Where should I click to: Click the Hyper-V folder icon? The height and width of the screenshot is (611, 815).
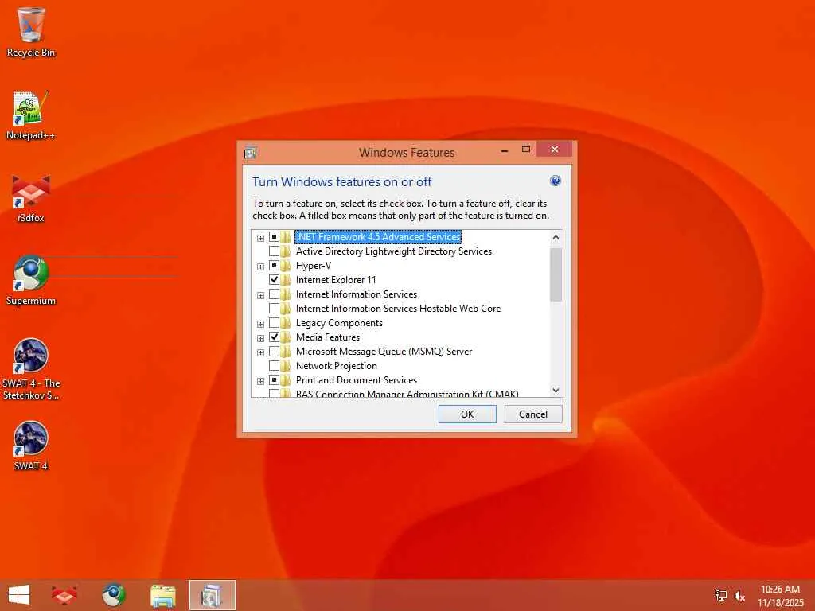[x=286, y=266]
